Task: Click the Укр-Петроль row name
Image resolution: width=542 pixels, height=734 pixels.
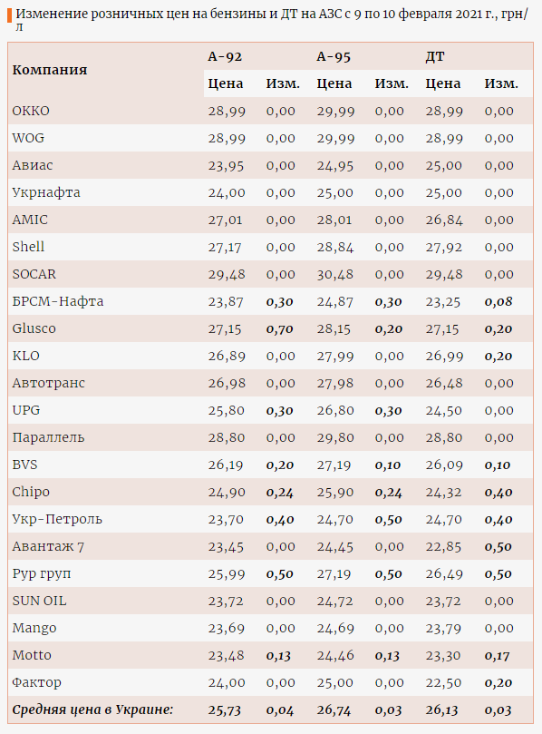Action: (57, 519)
